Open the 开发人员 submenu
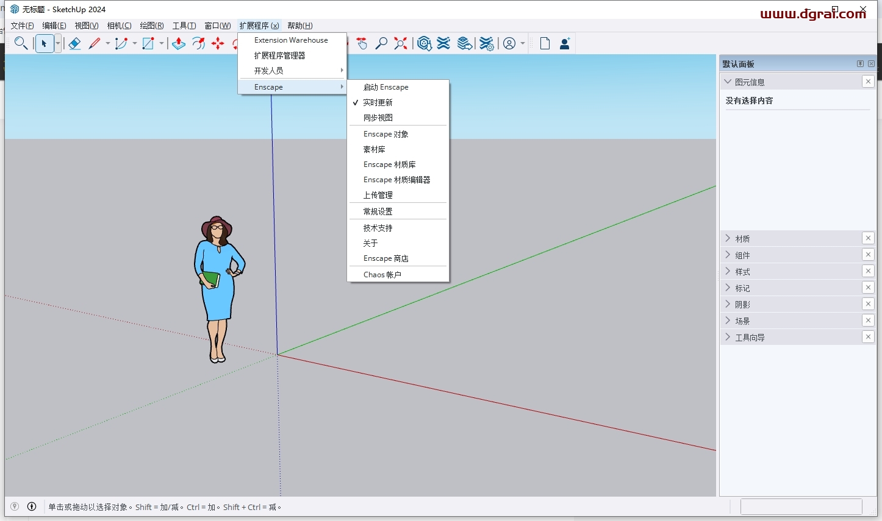Screen dimensions: 882x521 coord(292,71)
